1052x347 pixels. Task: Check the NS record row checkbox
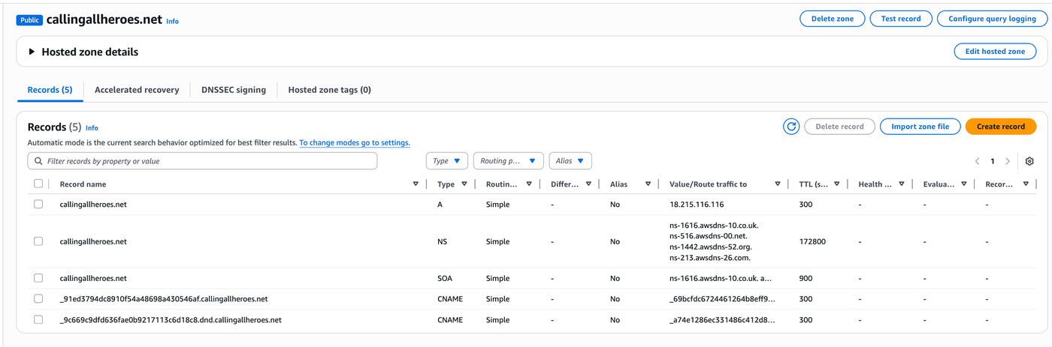38,241
